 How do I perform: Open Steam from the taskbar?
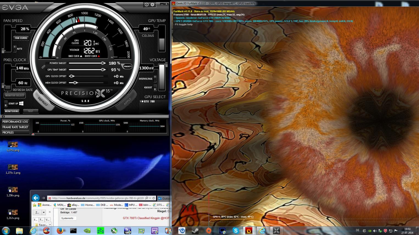195,231
